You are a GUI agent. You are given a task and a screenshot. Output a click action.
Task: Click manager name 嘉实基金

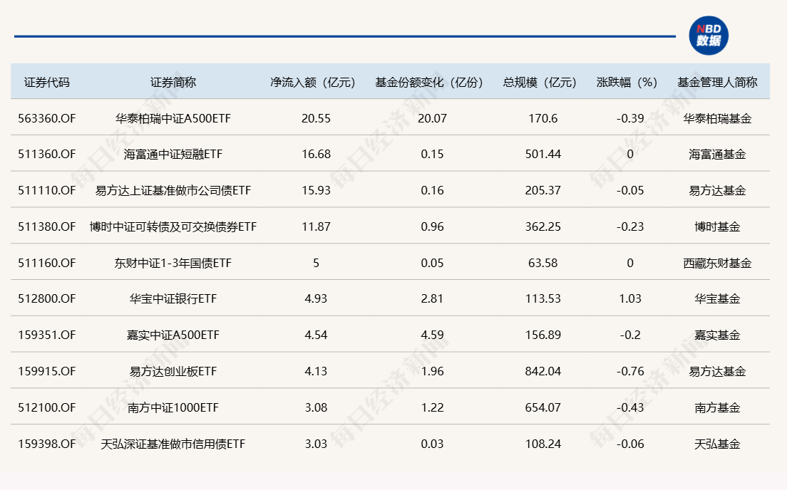click(717, 335)
